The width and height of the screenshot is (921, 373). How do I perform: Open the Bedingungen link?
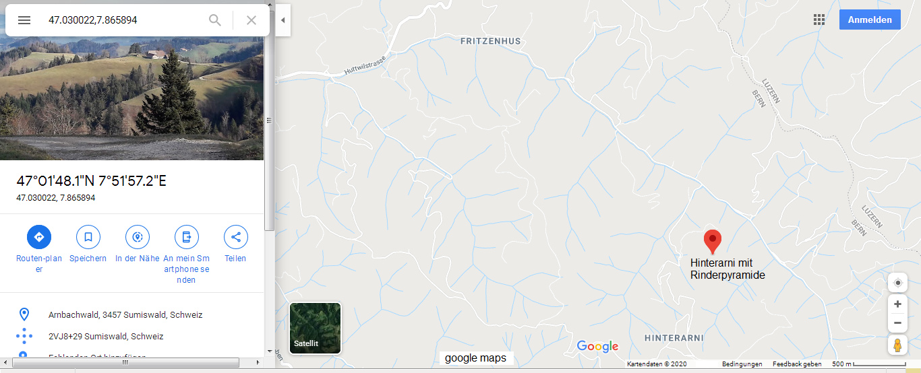tap(742, 364)
